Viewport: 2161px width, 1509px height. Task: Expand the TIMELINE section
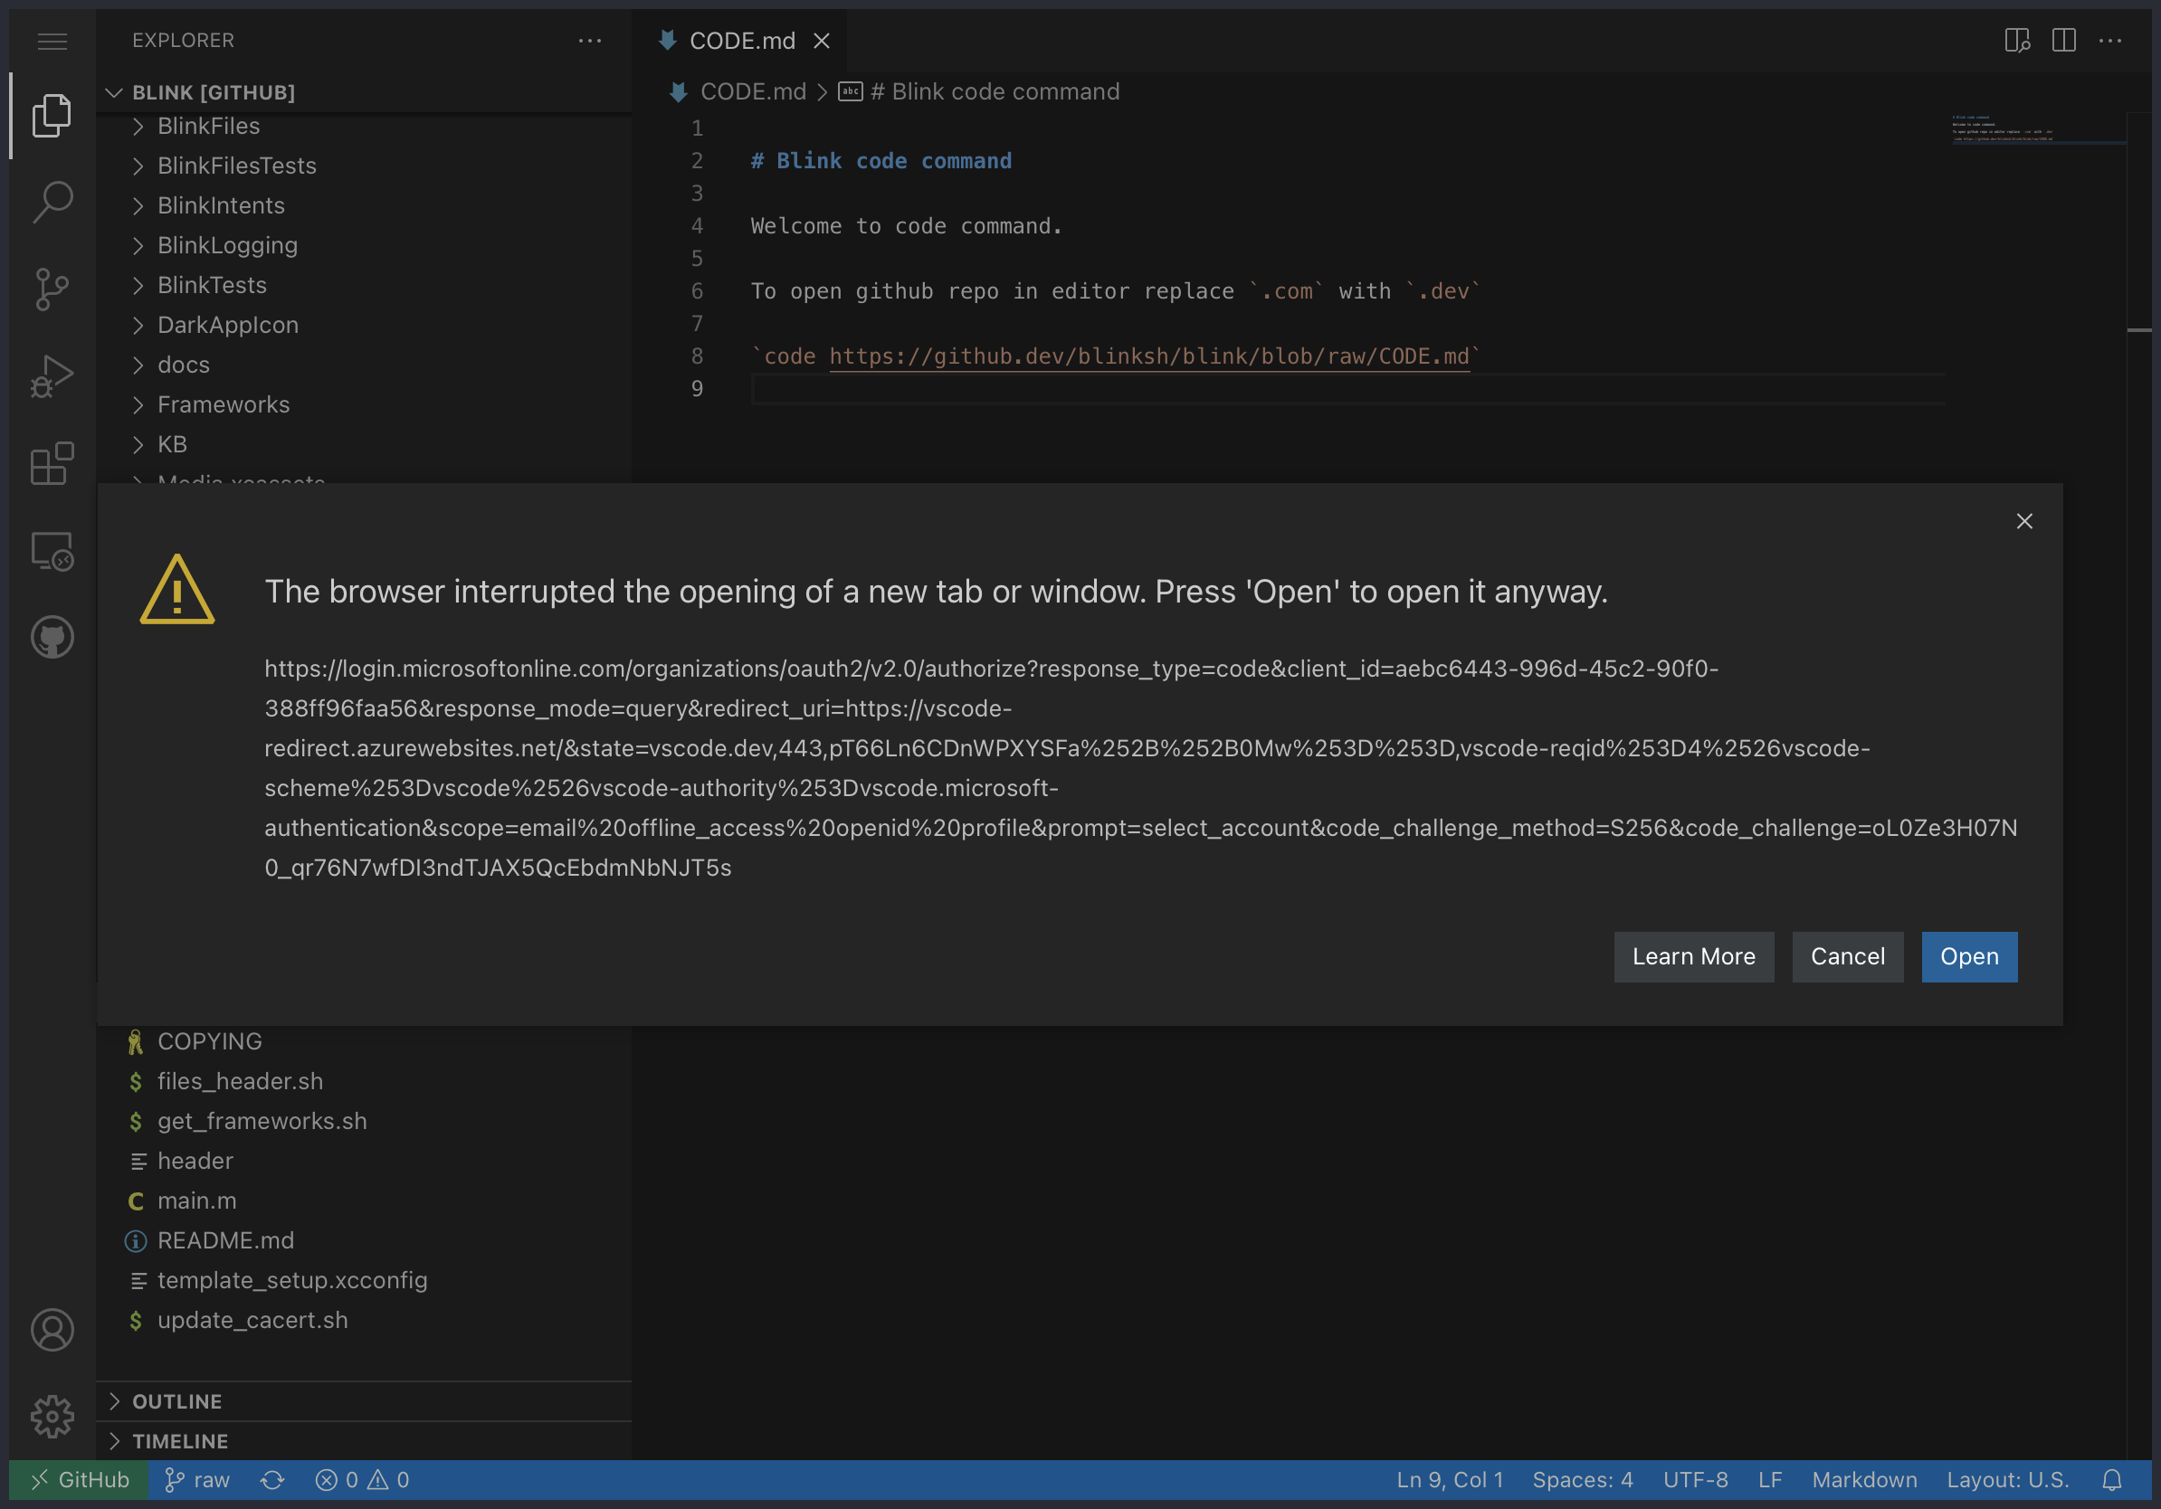pos(180,1440)
